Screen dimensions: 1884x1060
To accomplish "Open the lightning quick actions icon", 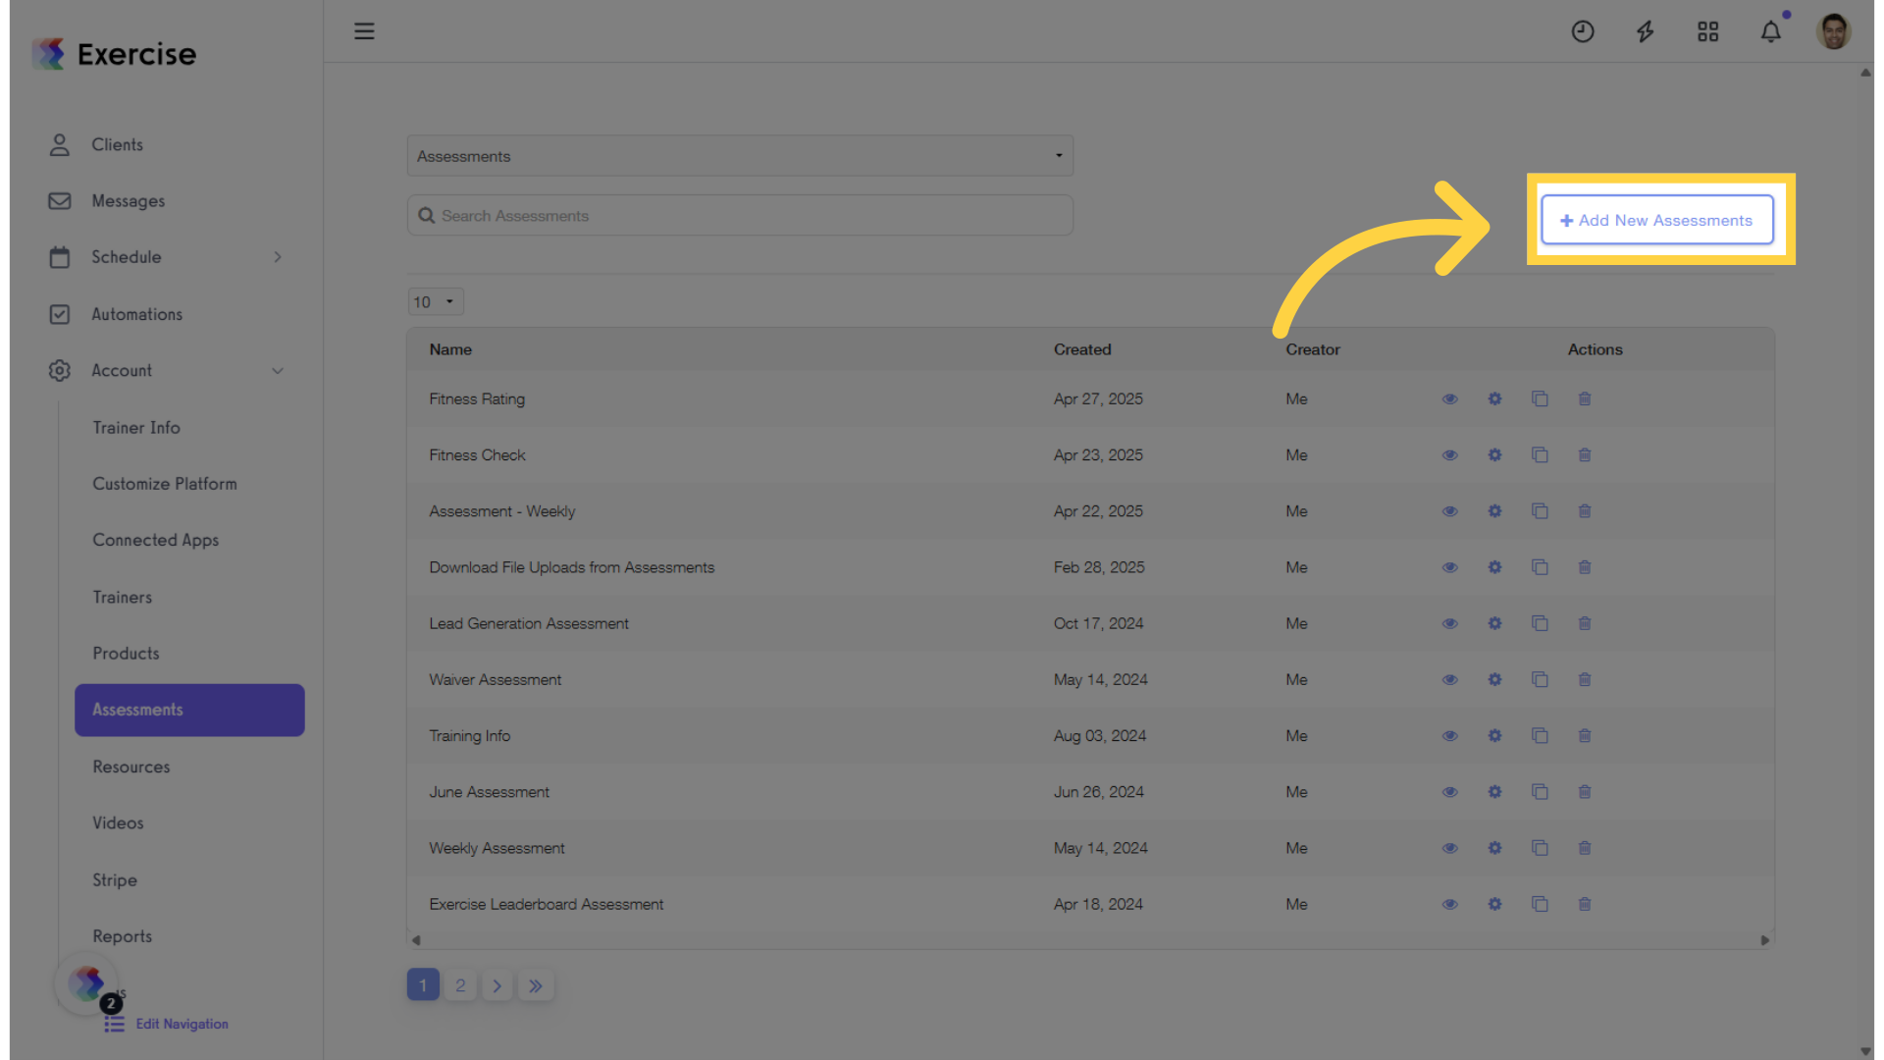I will click(1646, 31).
